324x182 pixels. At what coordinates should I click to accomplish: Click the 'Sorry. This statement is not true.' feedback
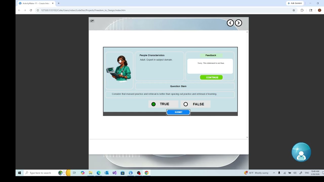click(x=211, y=63)
